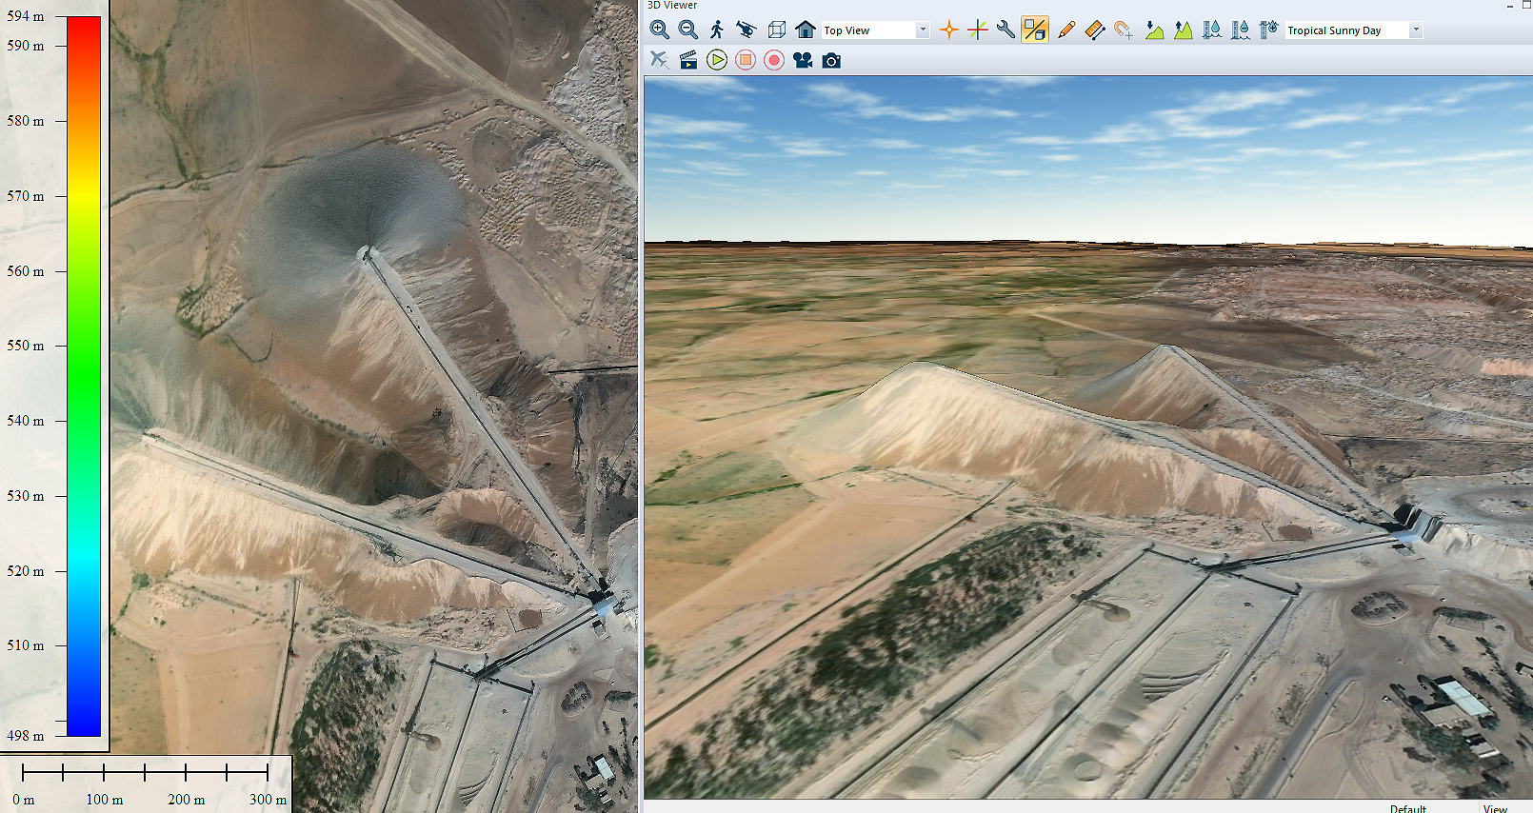The height and width of the screenshot is (813, 1533).
Task: Start recording the fly-through
Action: [774, 60]
